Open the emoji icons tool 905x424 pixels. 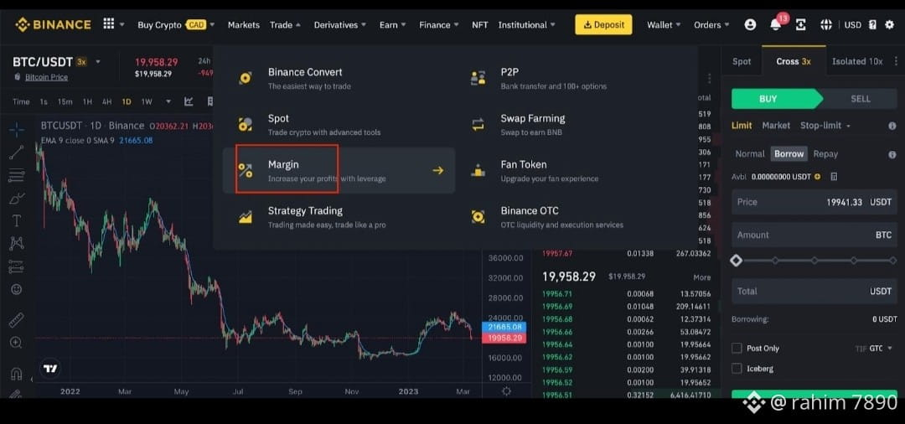tap(16, 289)
